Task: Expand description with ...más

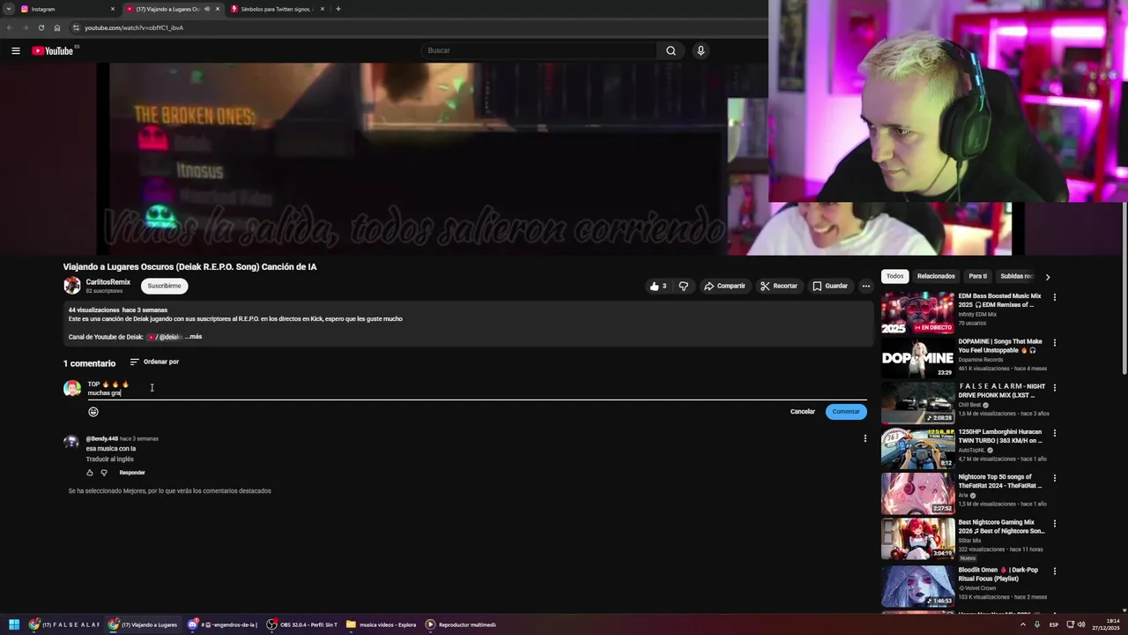Action: pos(193,337)
